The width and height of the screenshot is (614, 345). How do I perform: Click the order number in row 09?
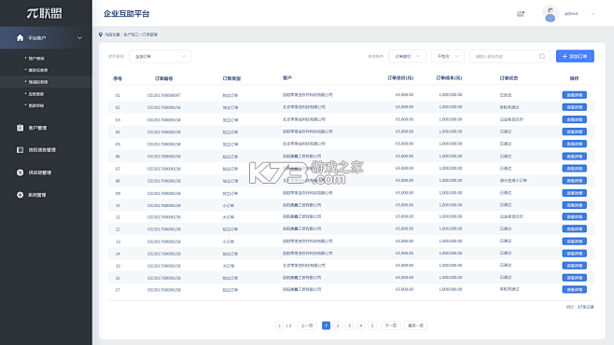pos(163,193)
